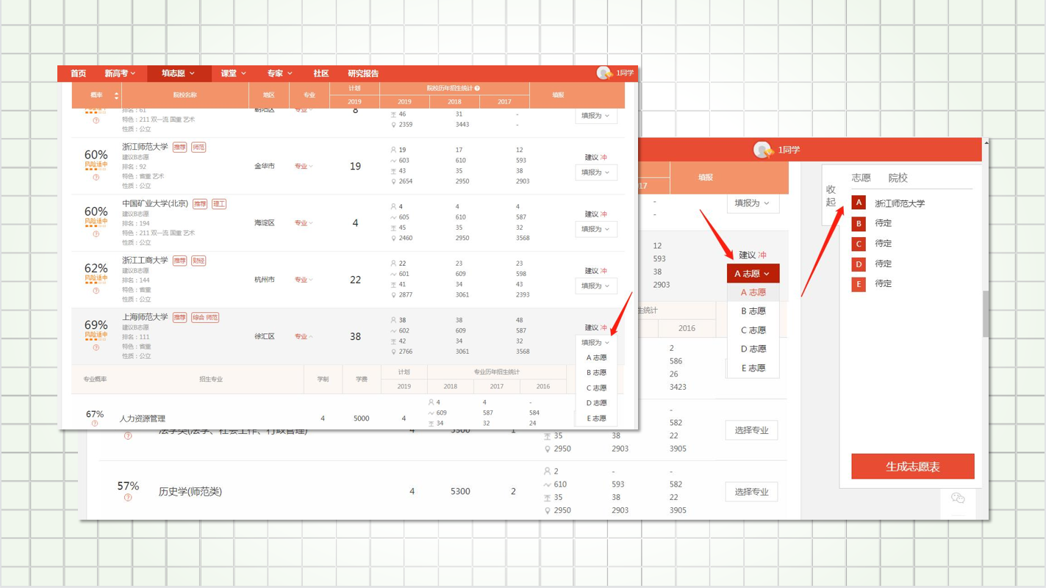Open the 新高考 menu

click(119, 73)
